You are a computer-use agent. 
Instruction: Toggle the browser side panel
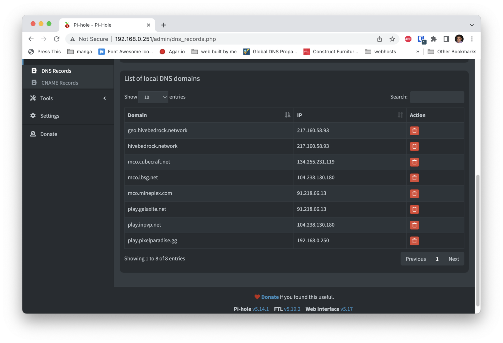point(446,39)
